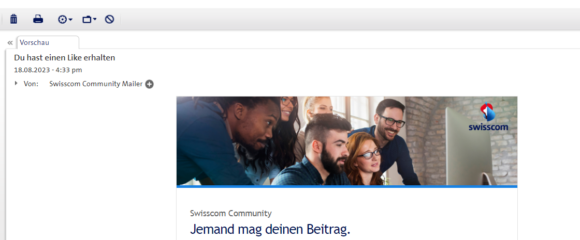Select the Vorschau tab
580x240 pixels.
48,42
